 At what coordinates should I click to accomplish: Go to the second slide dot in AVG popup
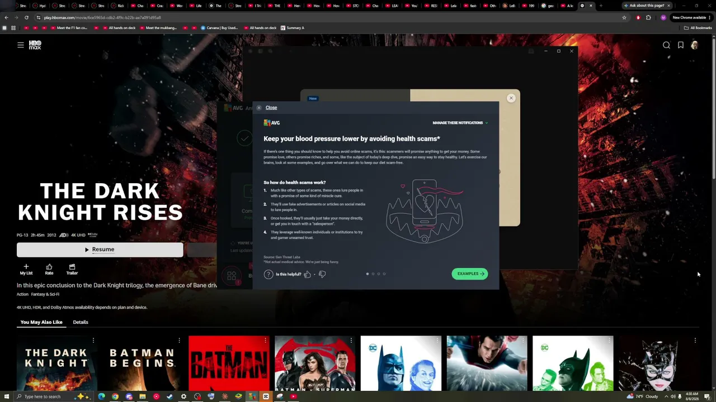click(x=373, y=274)
